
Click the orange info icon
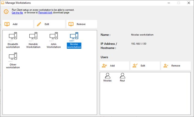(6, 12)
